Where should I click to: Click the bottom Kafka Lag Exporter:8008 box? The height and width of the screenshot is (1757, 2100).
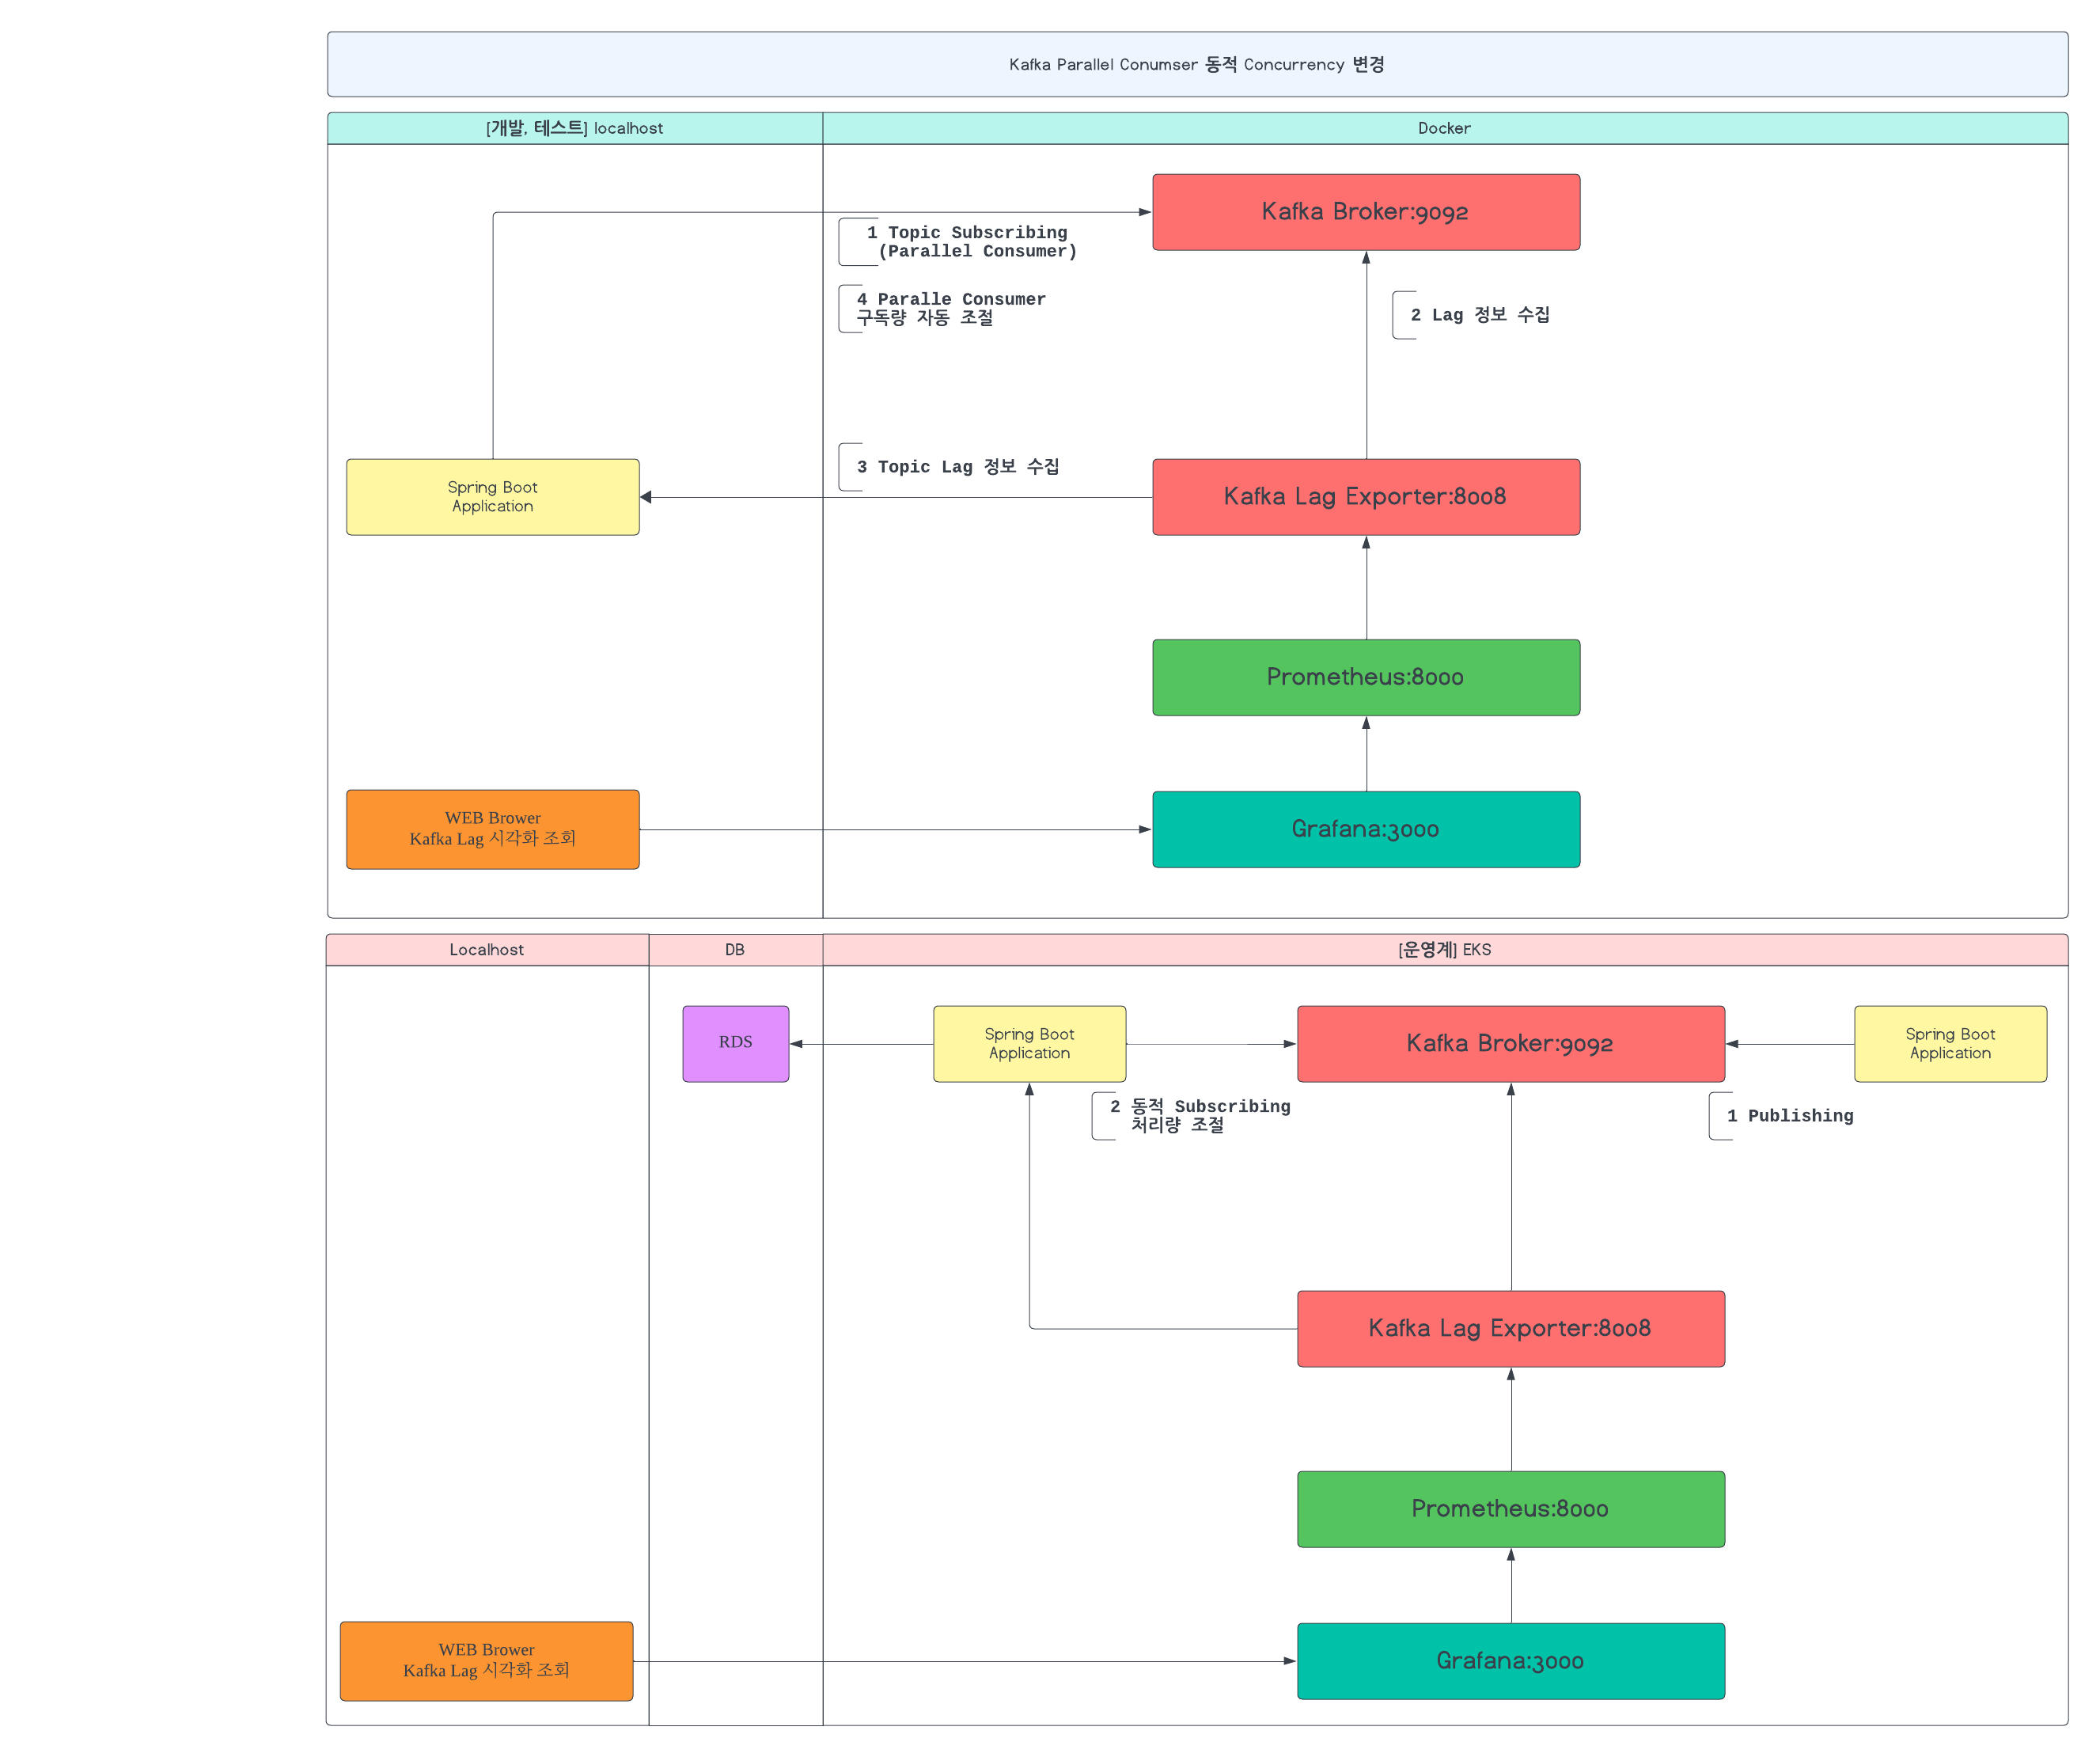[1510, 1328]
